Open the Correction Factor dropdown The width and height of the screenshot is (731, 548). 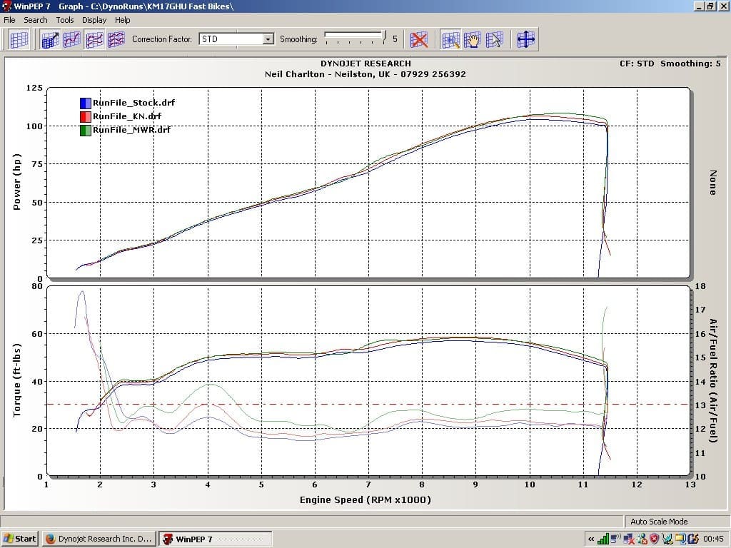pos(268,39)
